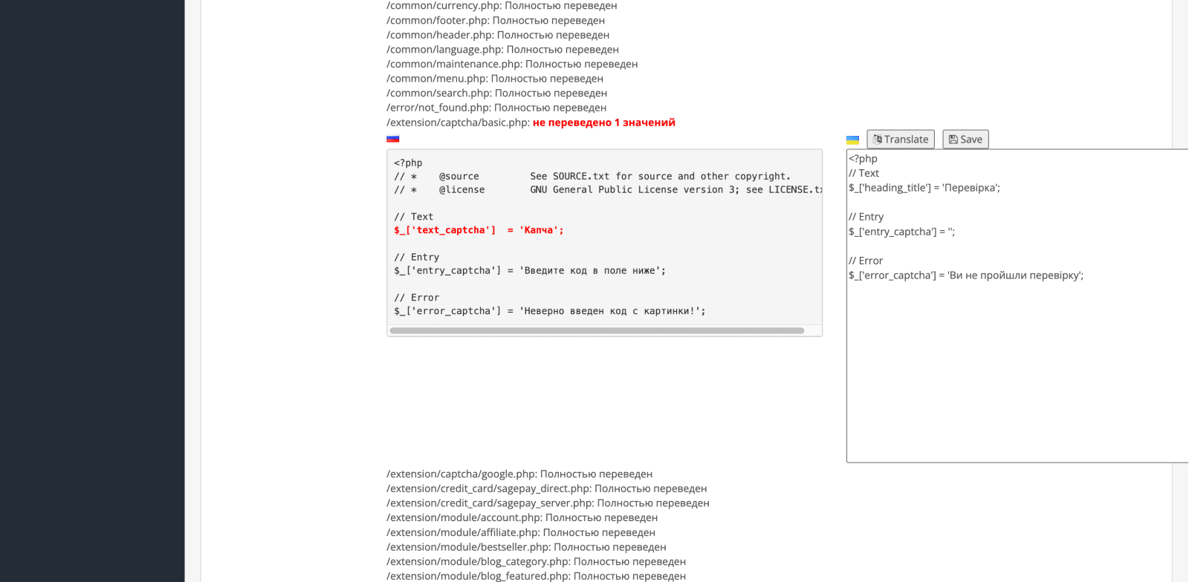Select the /extension/module/bestseller.php row
This screenshot has width=1189, height=582.
tap(526, 547)
